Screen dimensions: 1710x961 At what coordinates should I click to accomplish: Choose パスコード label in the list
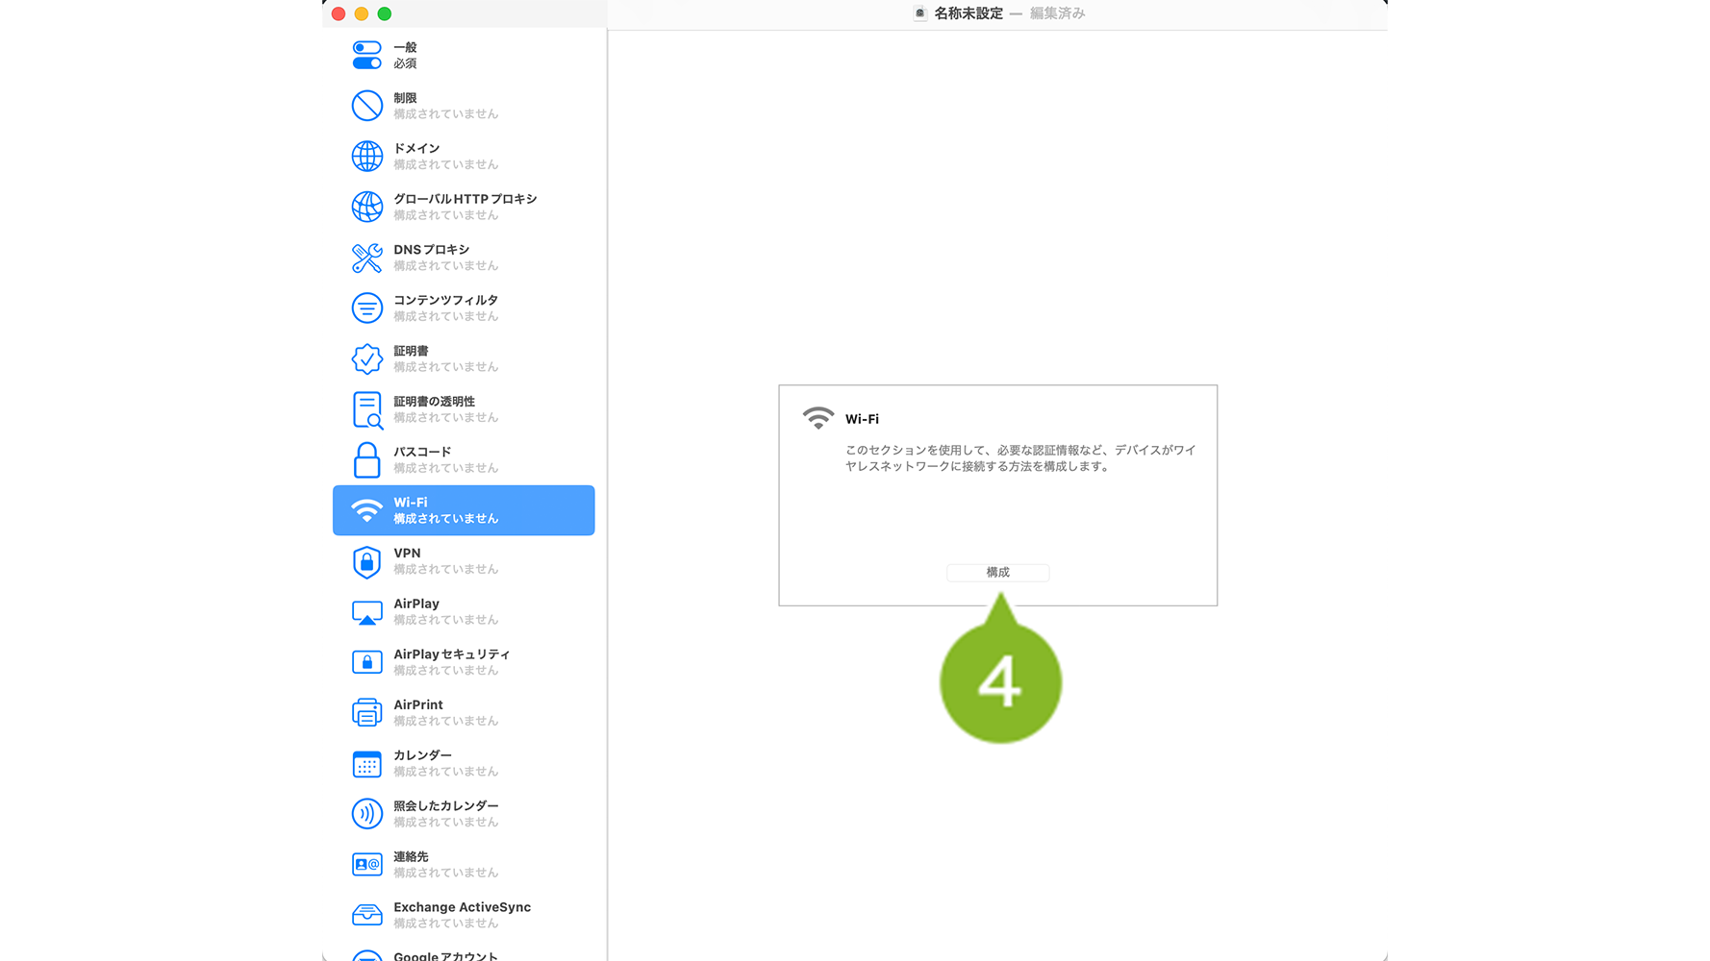point(422,452)
